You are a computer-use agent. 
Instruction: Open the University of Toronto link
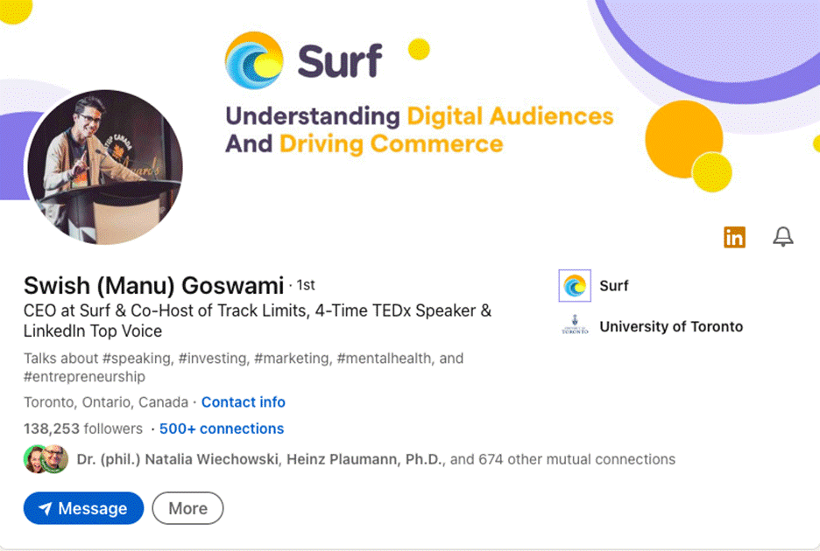tap(671, 326)
